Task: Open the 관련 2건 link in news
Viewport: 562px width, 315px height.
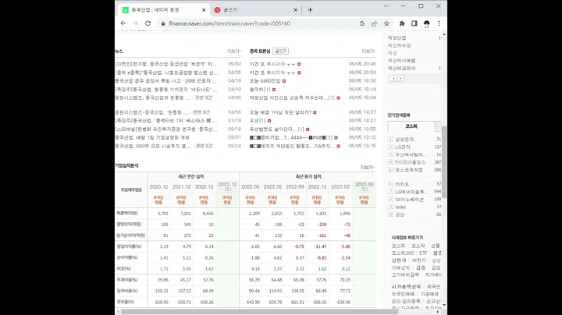Action: [204, 146]
